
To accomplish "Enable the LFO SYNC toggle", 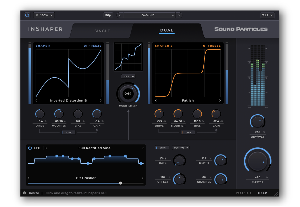I will pos(161,148).
